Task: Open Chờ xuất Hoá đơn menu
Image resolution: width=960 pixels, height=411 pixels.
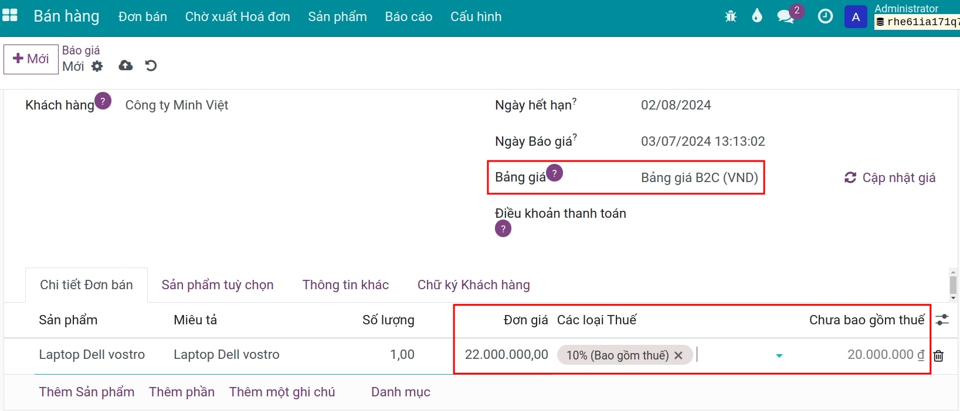Action: click(x=238, y=16)
